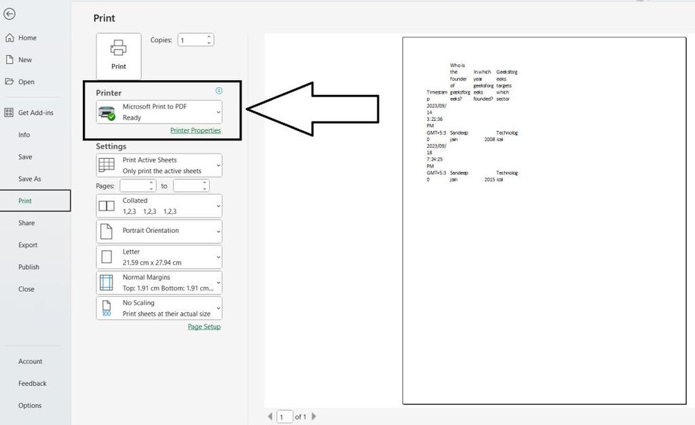
Task: Decrease the Pages from value
Action: (151, 189)
